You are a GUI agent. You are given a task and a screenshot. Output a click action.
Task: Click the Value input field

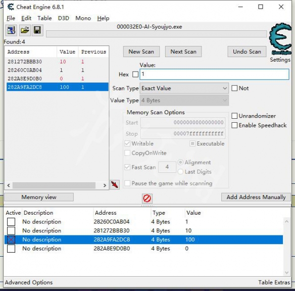pos(214,74)
